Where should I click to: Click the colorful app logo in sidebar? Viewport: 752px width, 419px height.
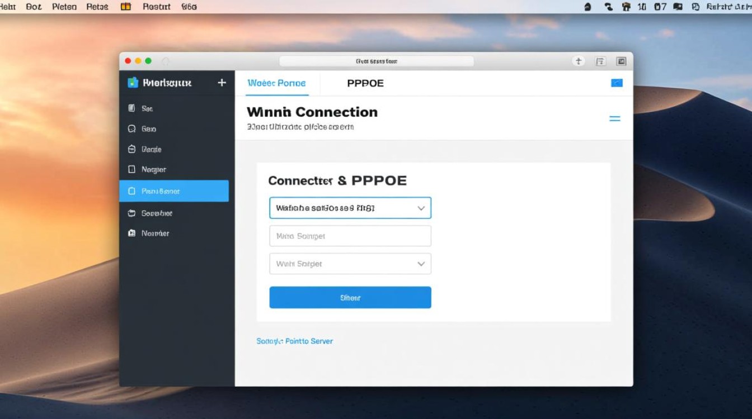pos(133,83)
